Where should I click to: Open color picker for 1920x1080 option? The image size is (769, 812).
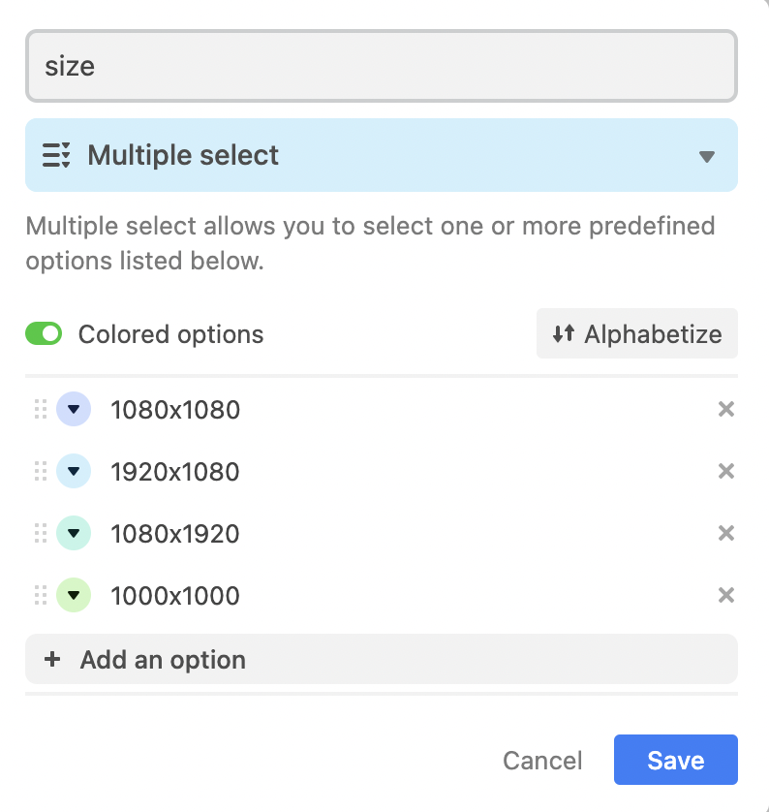pos(74,471)
